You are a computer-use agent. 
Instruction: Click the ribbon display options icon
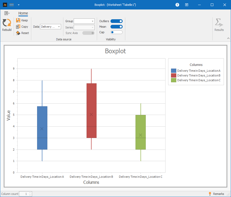click(186, 5)
